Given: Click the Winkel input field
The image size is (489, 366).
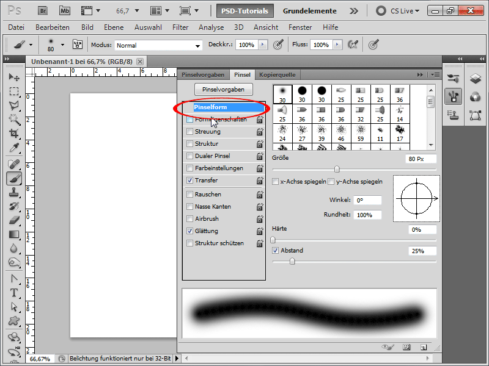Looking at the screenshot, I should pos(367,200).
